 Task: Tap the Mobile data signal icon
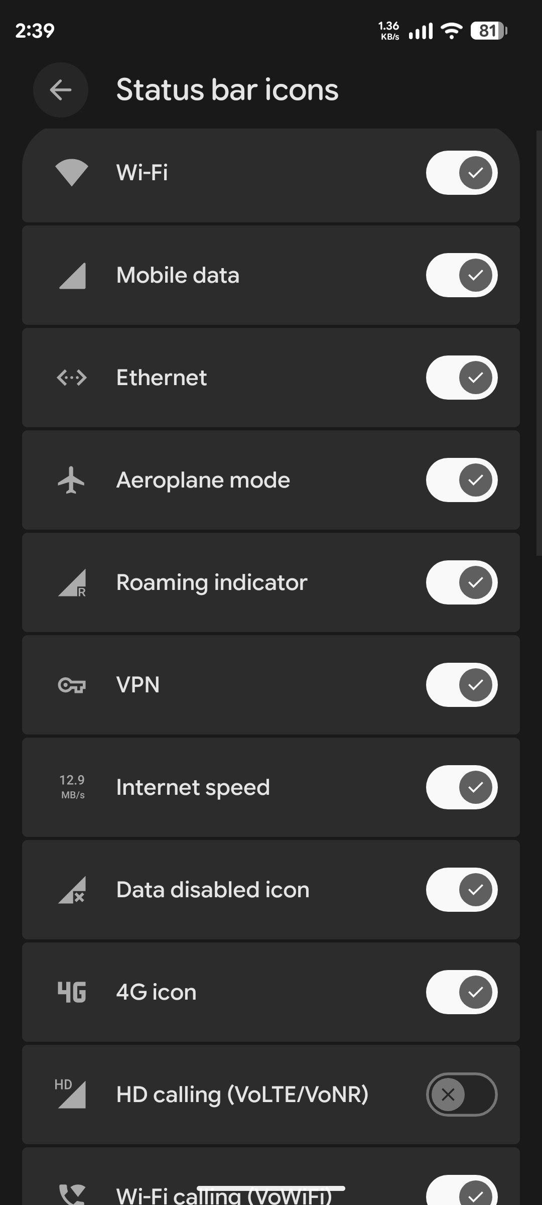click(72, 276)
